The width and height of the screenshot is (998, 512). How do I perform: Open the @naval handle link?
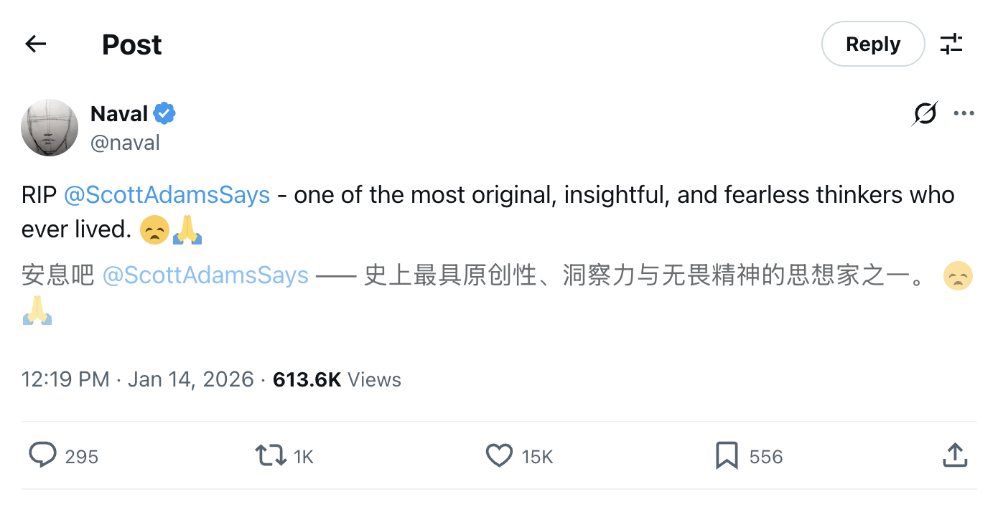coord(125,143)
